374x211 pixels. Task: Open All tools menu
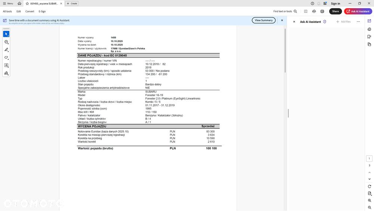[x=7, y=11]
